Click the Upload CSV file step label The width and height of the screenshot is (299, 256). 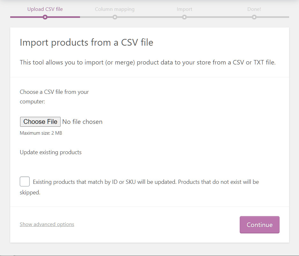(45, 9)
